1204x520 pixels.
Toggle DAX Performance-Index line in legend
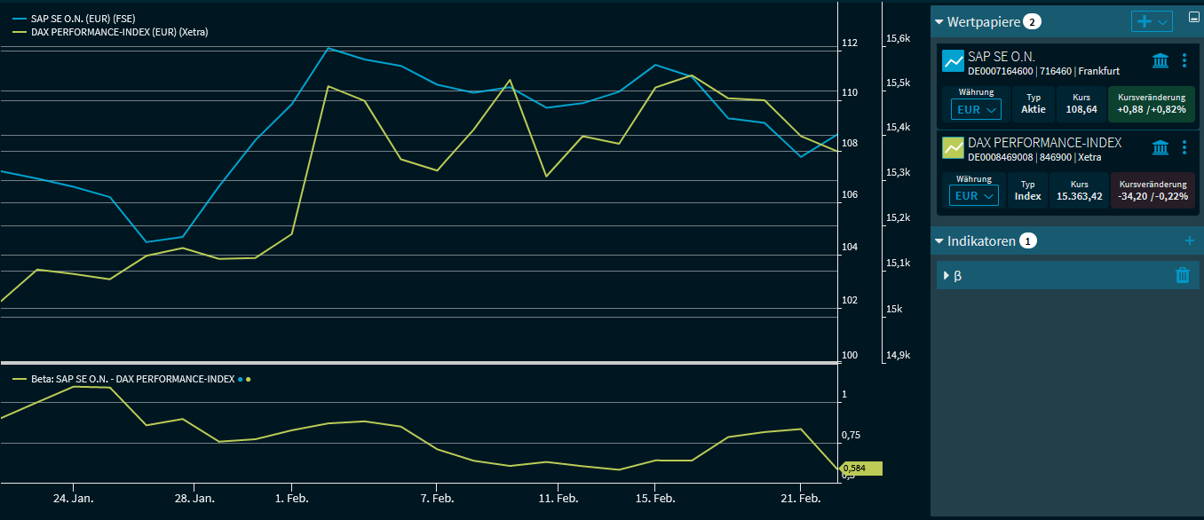(111, 32)
